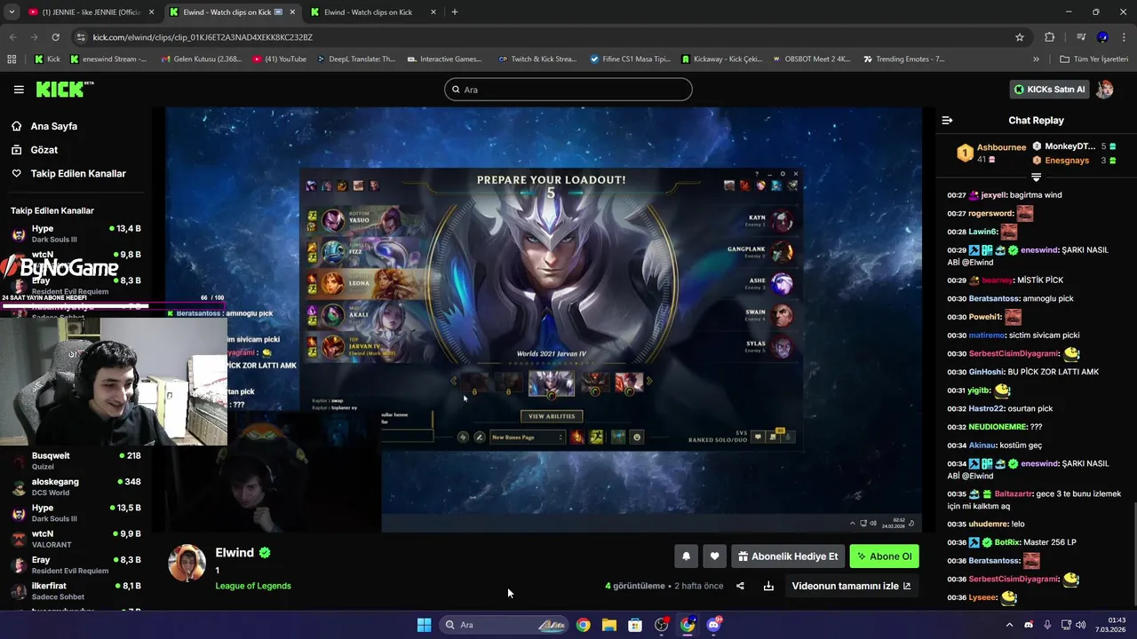
Task: Go back in browser history
Action: click(x=12, y=37)
